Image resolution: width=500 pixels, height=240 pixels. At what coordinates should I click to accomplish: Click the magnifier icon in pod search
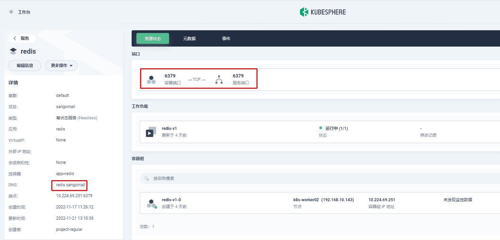coord(147,178)
